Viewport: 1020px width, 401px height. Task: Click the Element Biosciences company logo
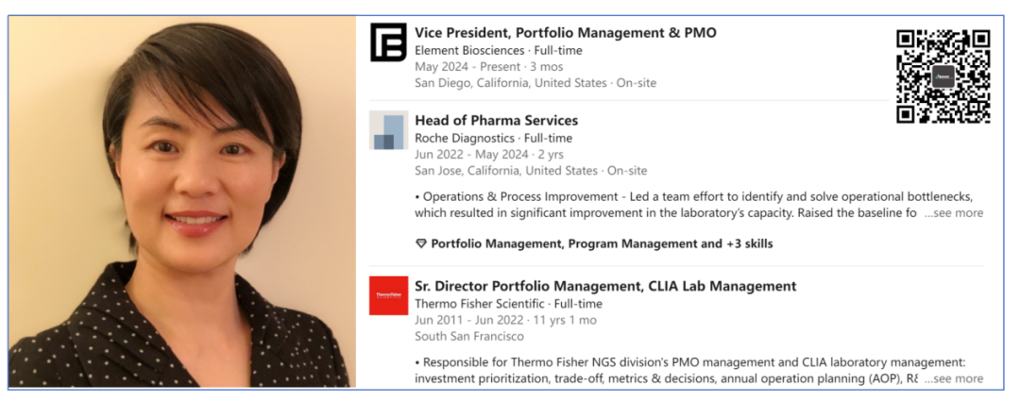click(x=388, y=42)
